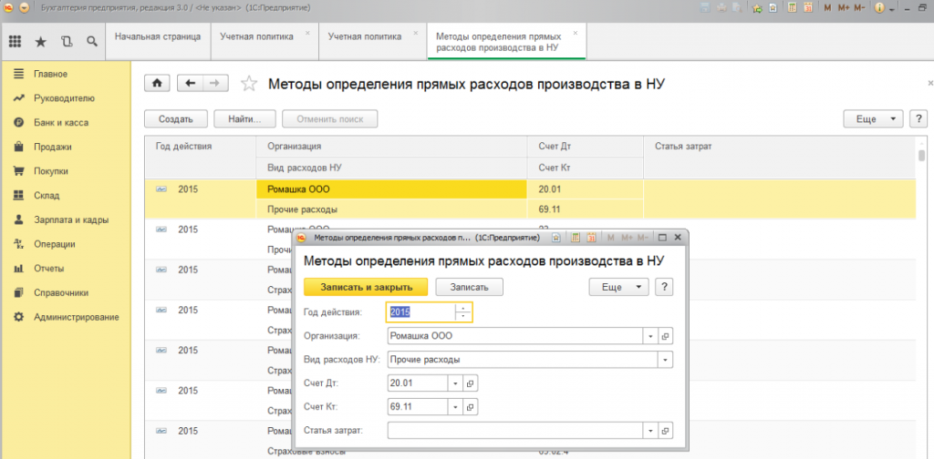This screenshot has width=934, height=459.
Task: Open the history icon in top panel
Action: coord(66,41)
